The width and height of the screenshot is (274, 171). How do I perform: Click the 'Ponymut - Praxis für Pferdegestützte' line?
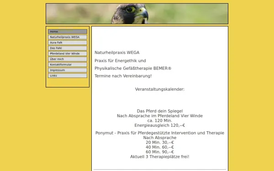click(x=160, y=133)
